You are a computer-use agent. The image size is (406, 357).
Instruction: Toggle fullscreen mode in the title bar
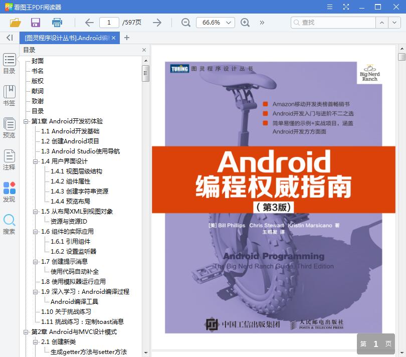coord(346,7)
